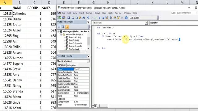The height and width of the screenshot is (111, 198).
Task: Click the Break pause icon
Action: point(100,18)
